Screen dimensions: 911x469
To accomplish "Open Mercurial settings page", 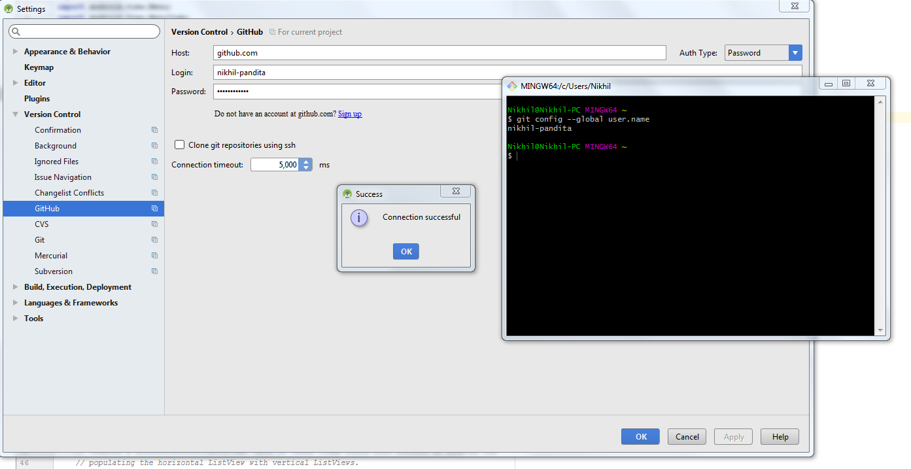I will point(51,256).
